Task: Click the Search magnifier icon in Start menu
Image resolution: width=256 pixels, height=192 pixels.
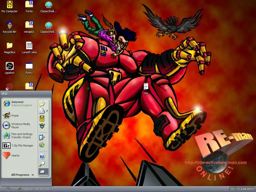Action: click(42, 164)
